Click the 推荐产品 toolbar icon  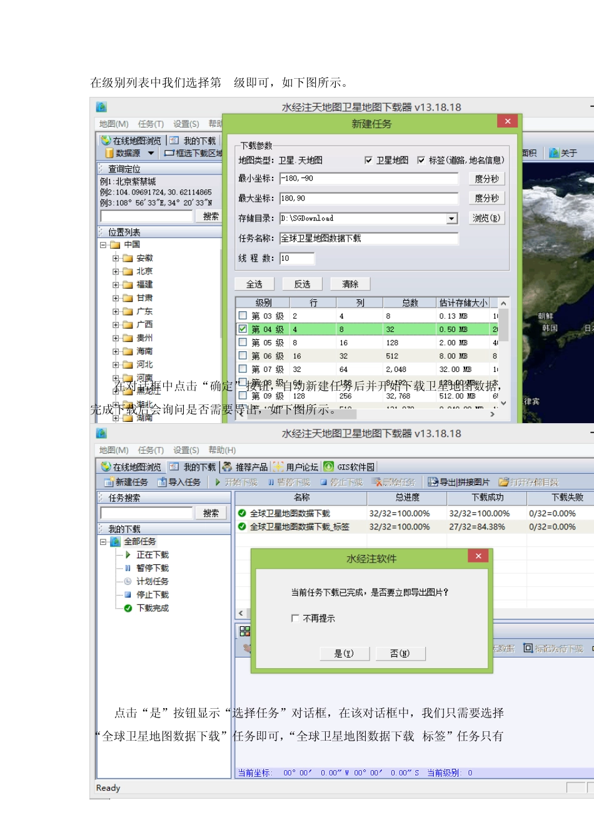point(227,467)
